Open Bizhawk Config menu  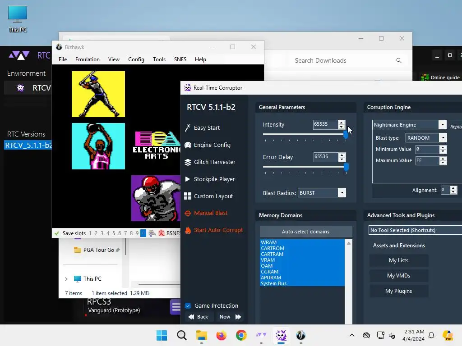(x=136, y=59)
